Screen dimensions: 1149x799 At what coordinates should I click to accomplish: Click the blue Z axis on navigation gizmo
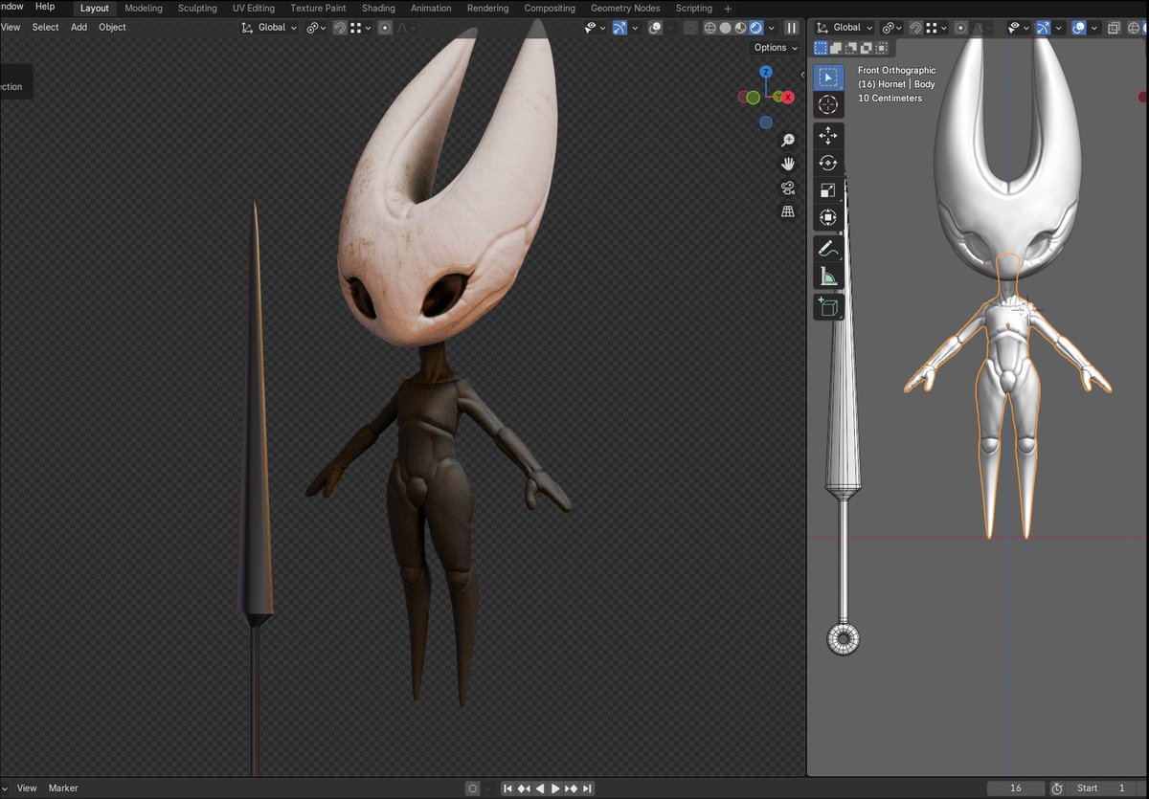point(766,72)
